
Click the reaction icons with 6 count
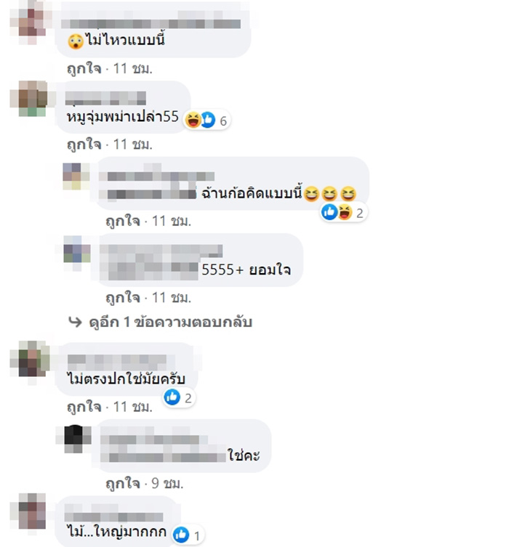coord(207,120)
